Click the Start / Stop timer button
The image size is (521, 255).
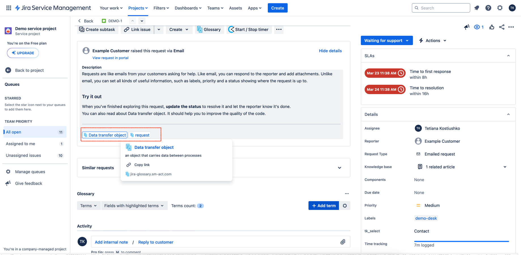249,29
